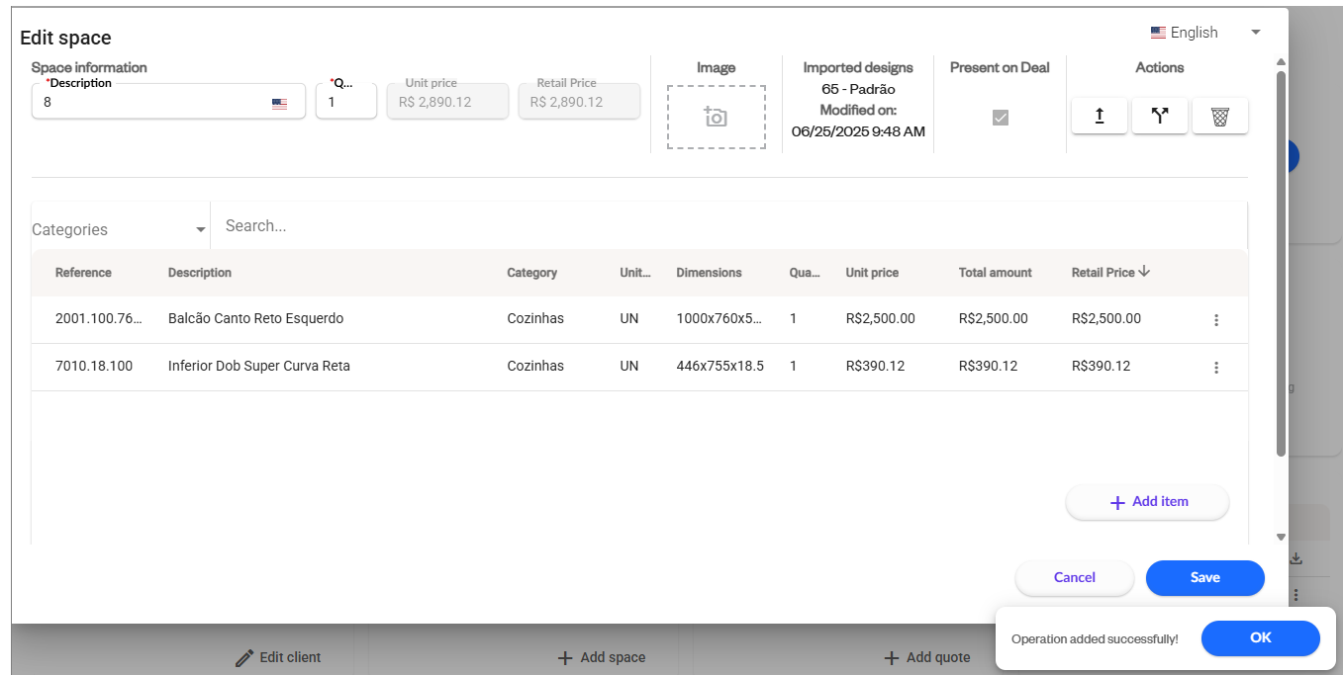Click the scrollbar up arrow
Screen dimensions: 1343x675
[x=1281, y=61]
